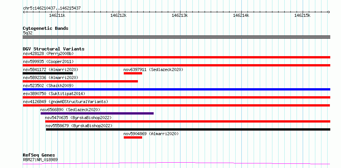Image resolution: width=341 pixels, height=168 pixels.
Task: Click the red bar under nsv5892336
Action: coord(80,81)
